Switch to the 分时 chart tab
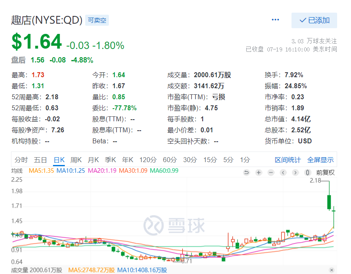This screenshot has width=351, height=274. tap(21, 160)
